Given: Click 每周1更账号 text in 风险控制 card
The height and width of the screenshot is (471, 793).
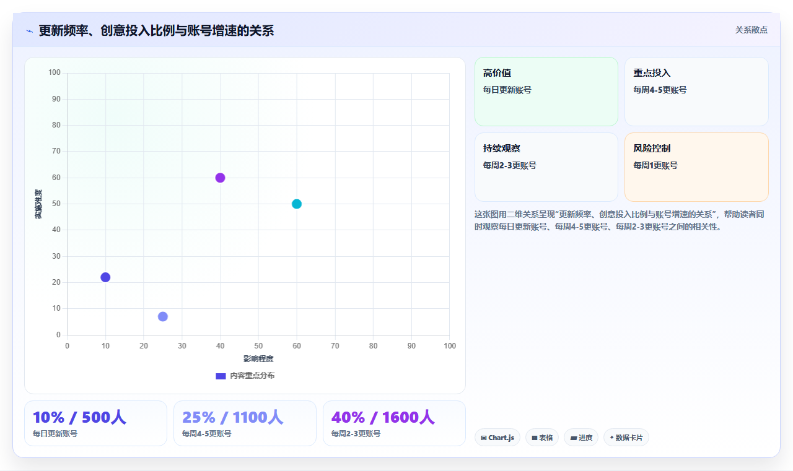Looking at the screenshot, I should [655, 165].
